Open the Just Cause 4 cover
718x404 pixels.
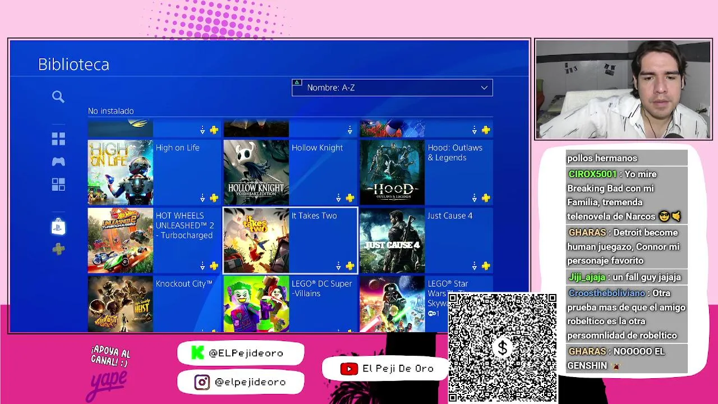click(x=392, y=241)
